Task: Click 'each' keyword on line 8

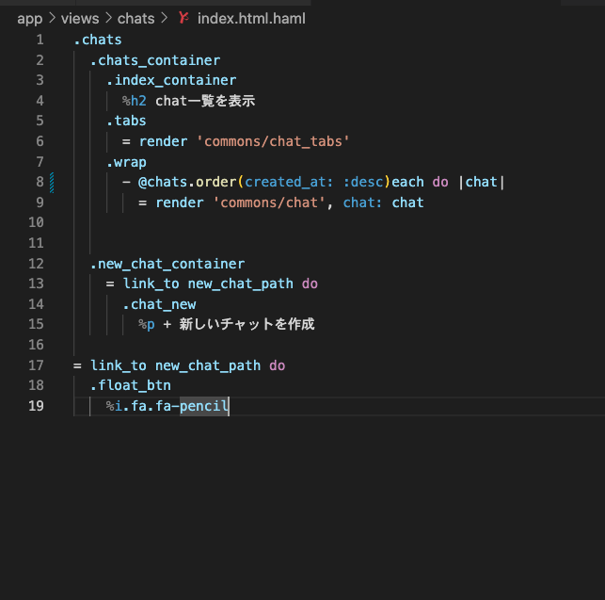Action: tap(407, 182)
